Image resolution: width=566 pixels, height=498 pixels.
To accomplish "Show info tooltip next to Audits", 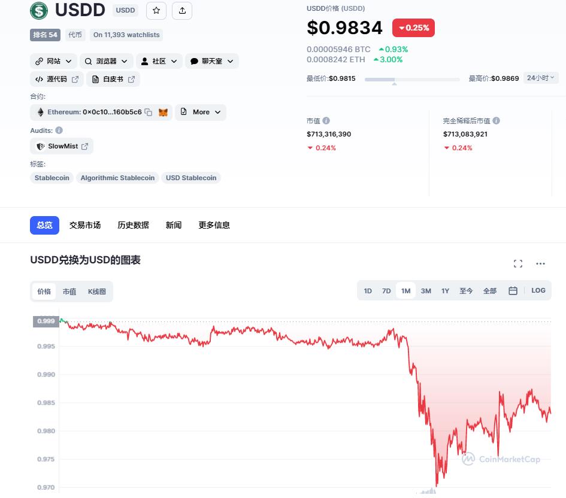I will pyautogui.click(x=59, y=130).
